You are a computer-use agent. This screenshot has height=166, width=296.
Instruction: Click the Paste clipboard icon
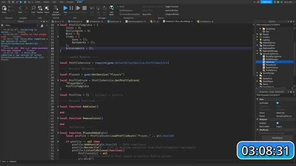coord(4,8)
